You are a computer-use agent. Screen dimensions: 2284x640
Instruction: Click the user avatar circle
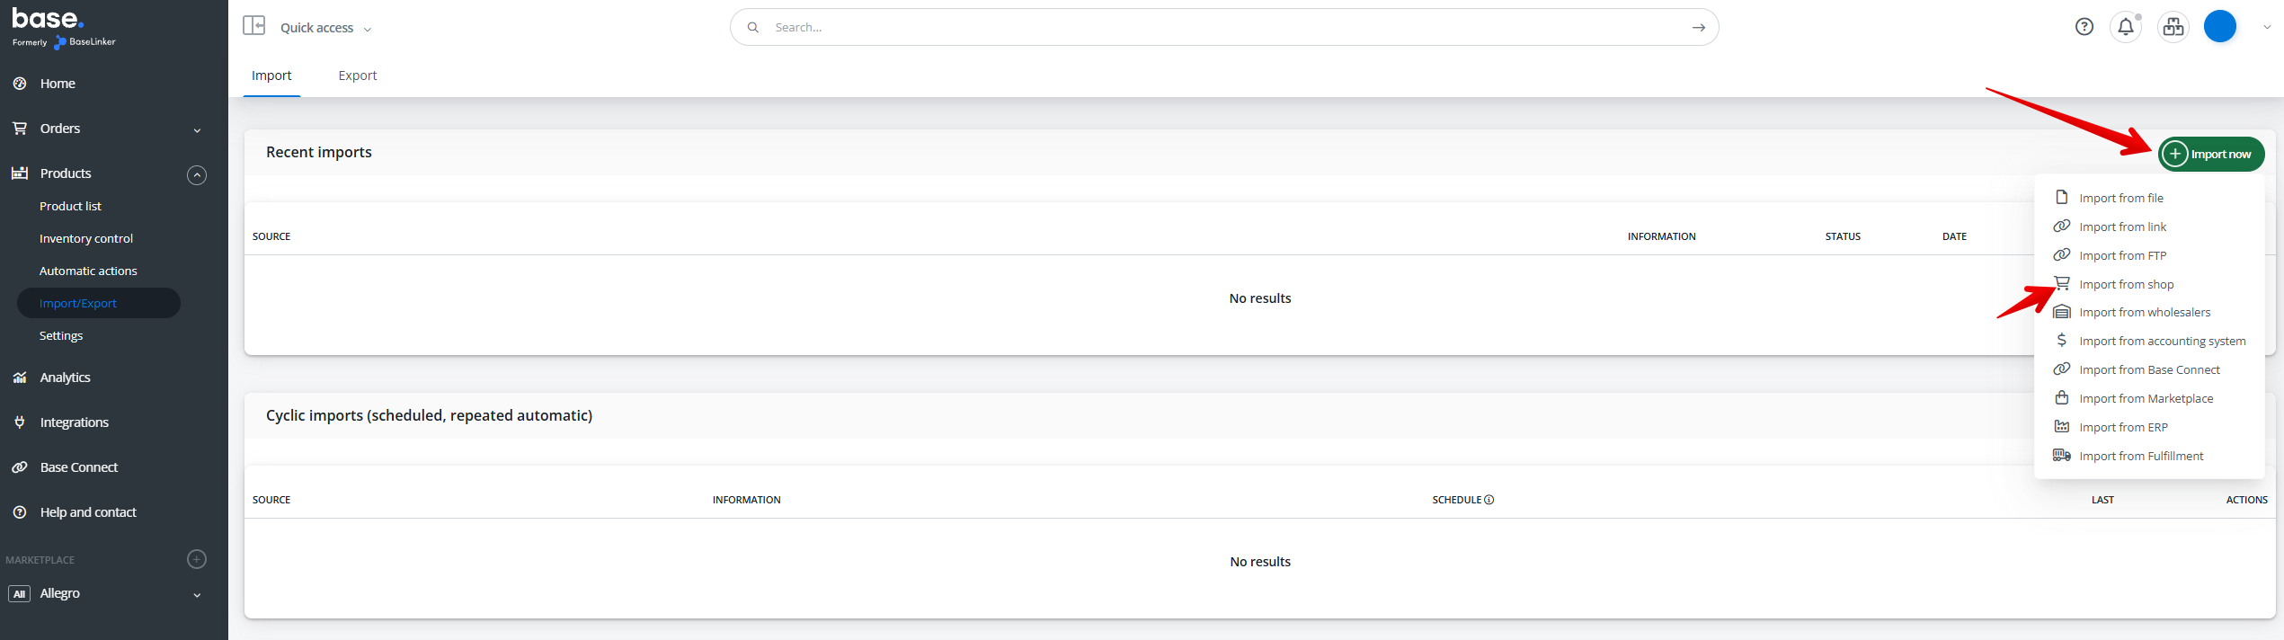2219,27
